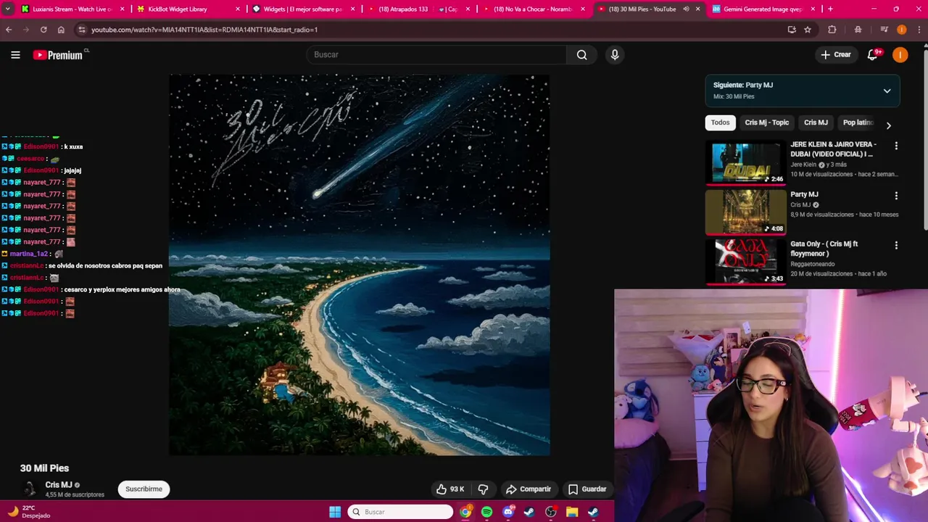928x522 pixels.
Task: Open OBS Studio from the taskbar
Action: coord(551,512)
